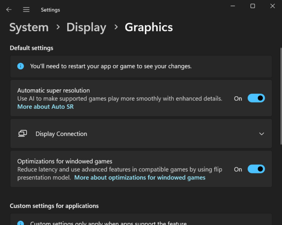Screen dimensions: 282x225
Task: Open More about optimizations for windowed games
Action: 140,177
